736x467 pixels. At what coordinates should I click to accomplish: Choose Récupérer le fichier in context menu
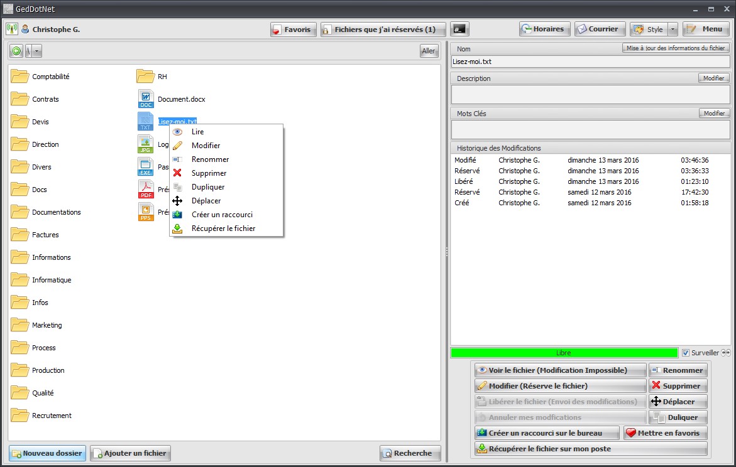click(226, 228)
